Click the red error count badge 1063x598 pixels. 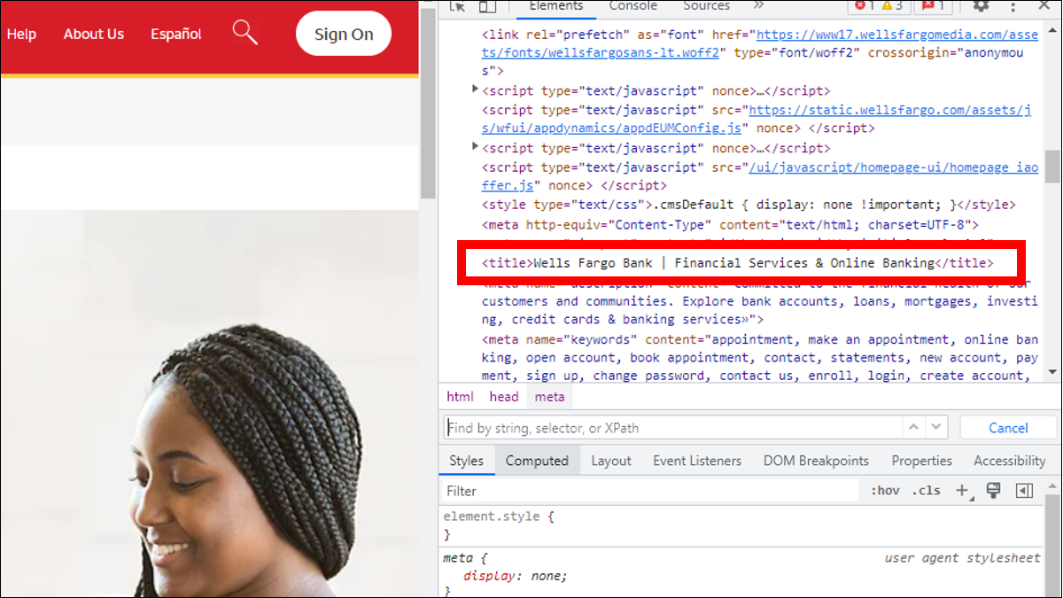(864, 6)
